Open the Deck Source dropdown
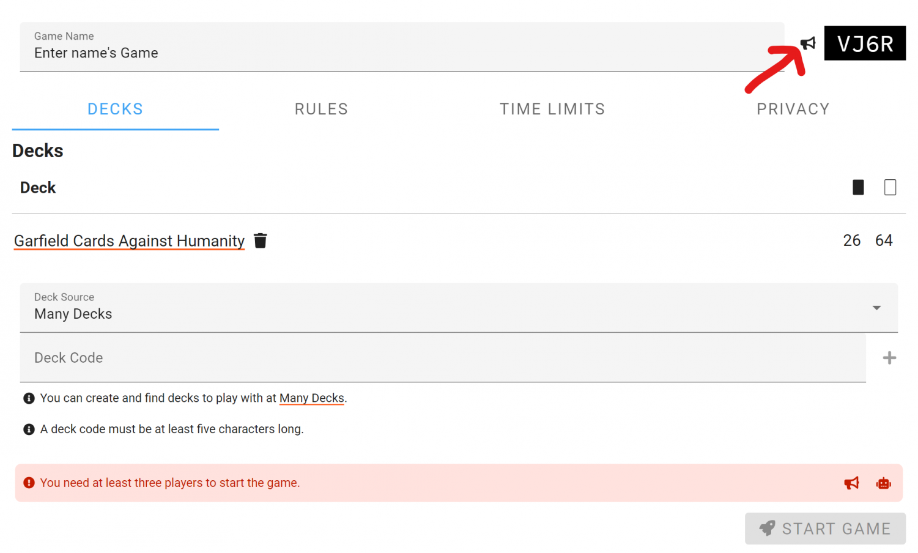The width and height of the screenshot is (918, 553). (x=459, y=308)
